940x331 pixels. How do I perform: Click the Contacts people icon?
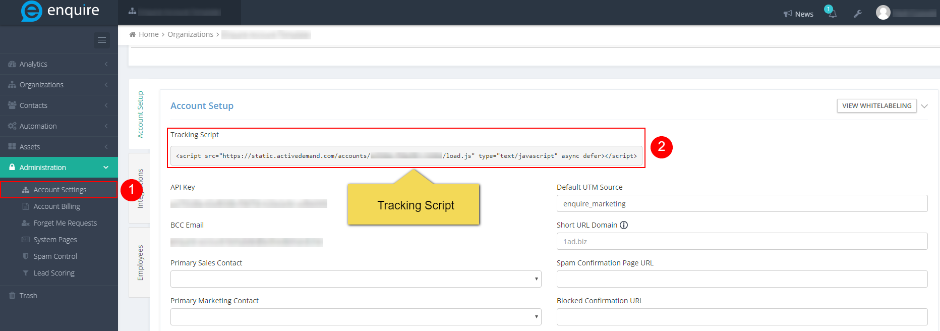click(12, 105)
